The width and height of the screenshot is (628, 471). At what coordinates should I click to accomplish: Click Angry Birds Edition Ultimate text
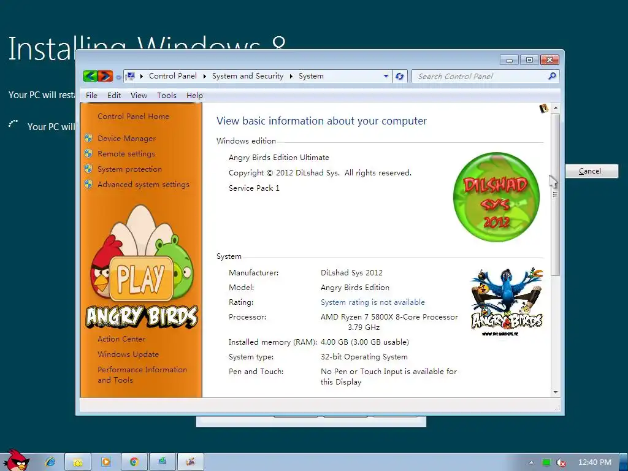(279, 158)
